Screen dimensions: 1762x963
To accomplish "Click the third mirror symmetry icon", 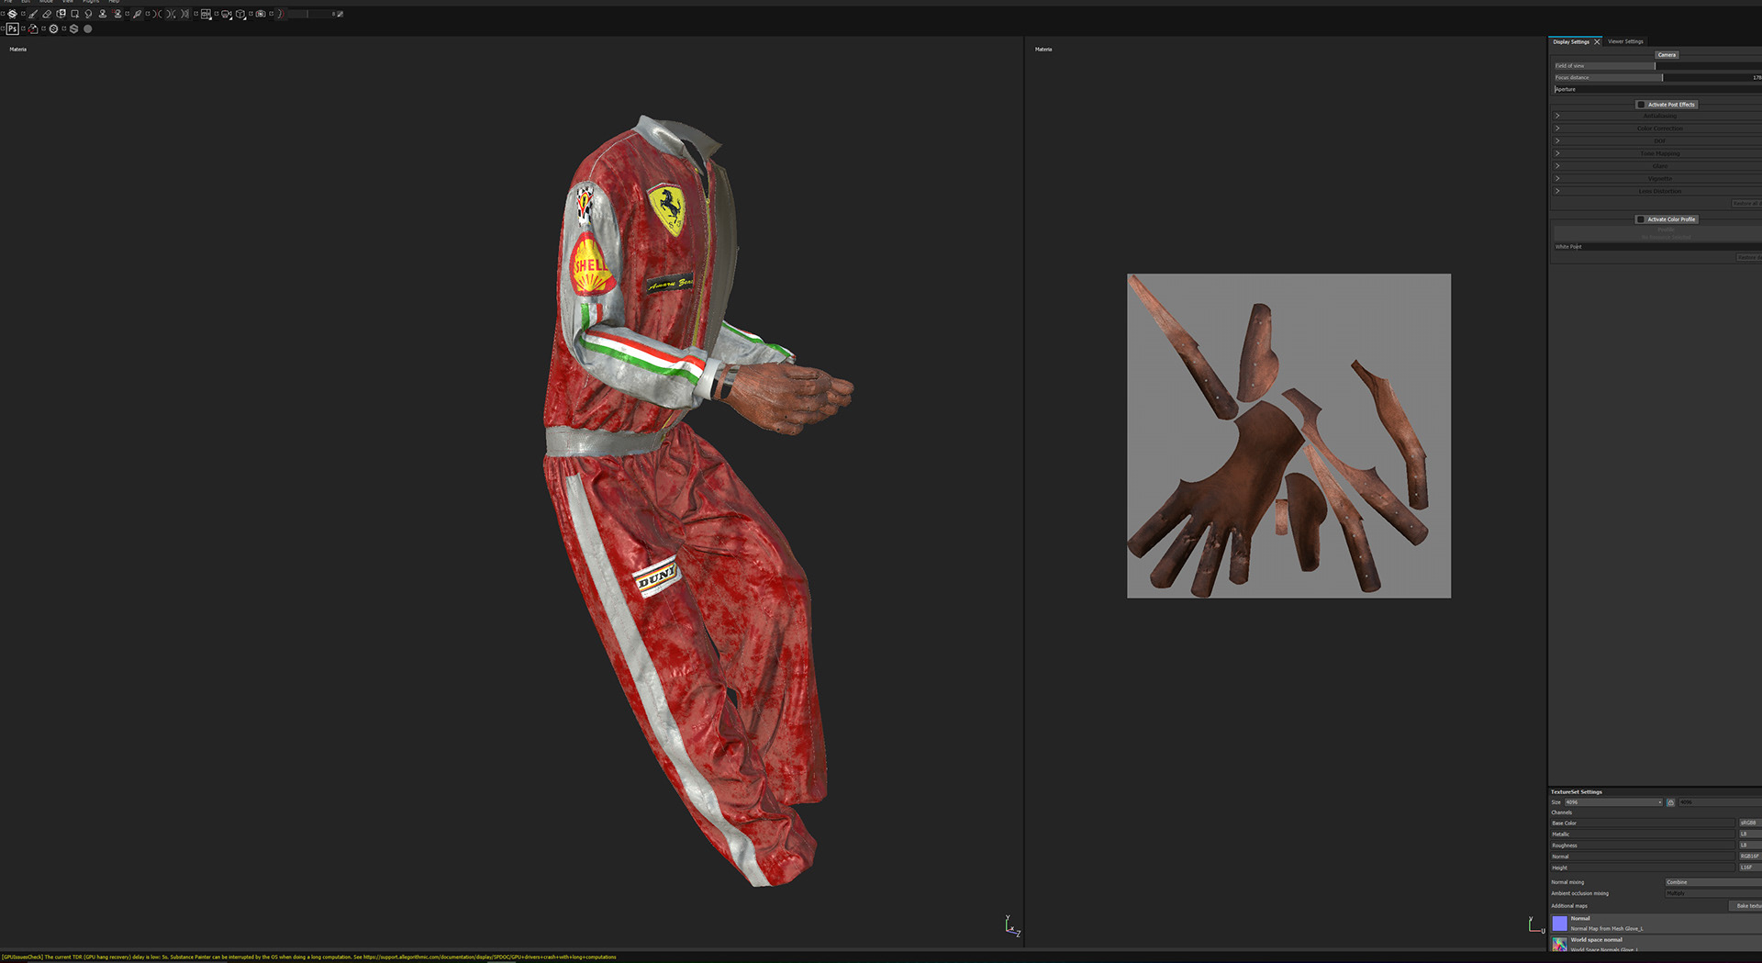I will tap(184, 14).
